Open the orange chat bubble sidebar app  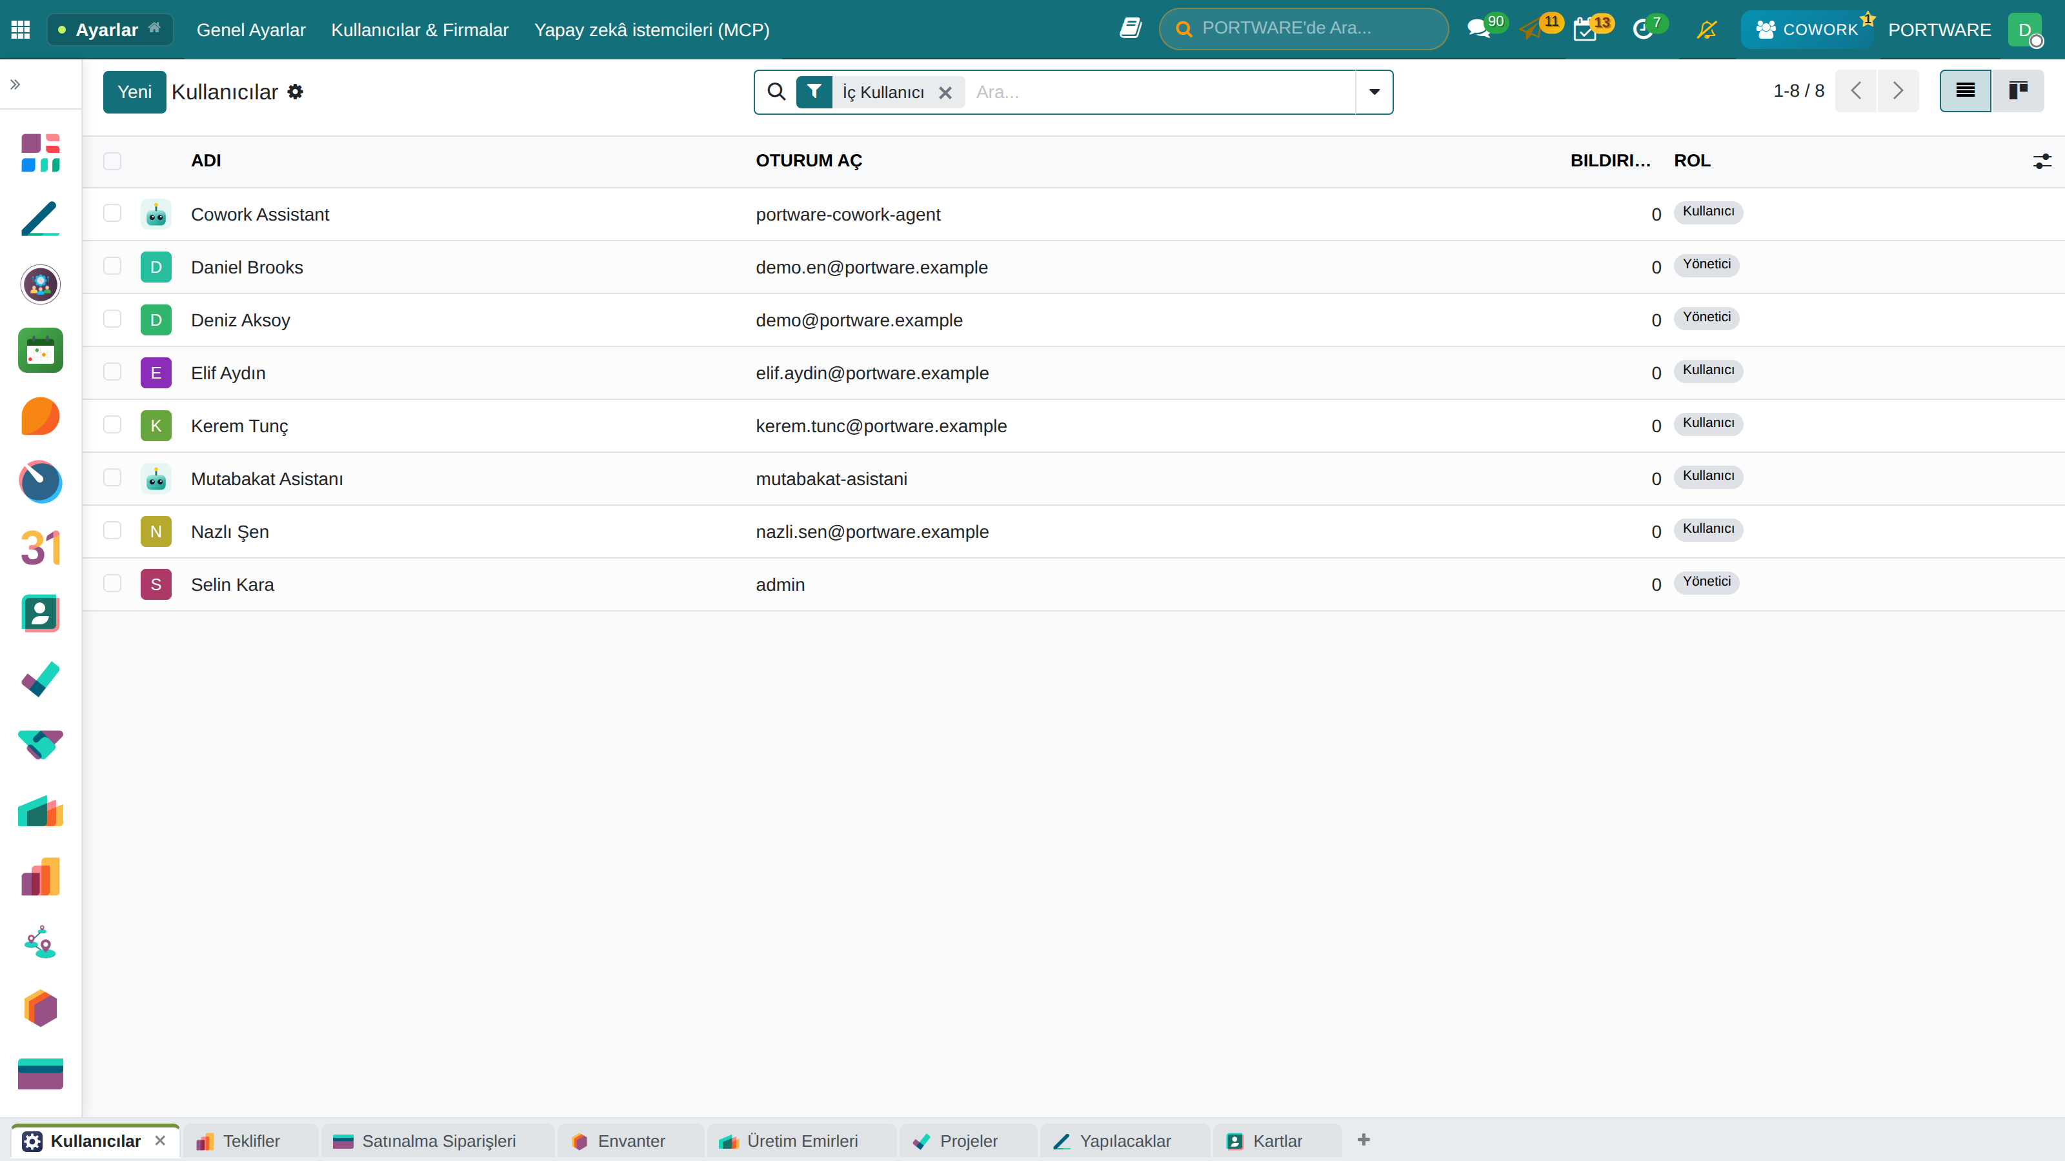click(40, 417)
